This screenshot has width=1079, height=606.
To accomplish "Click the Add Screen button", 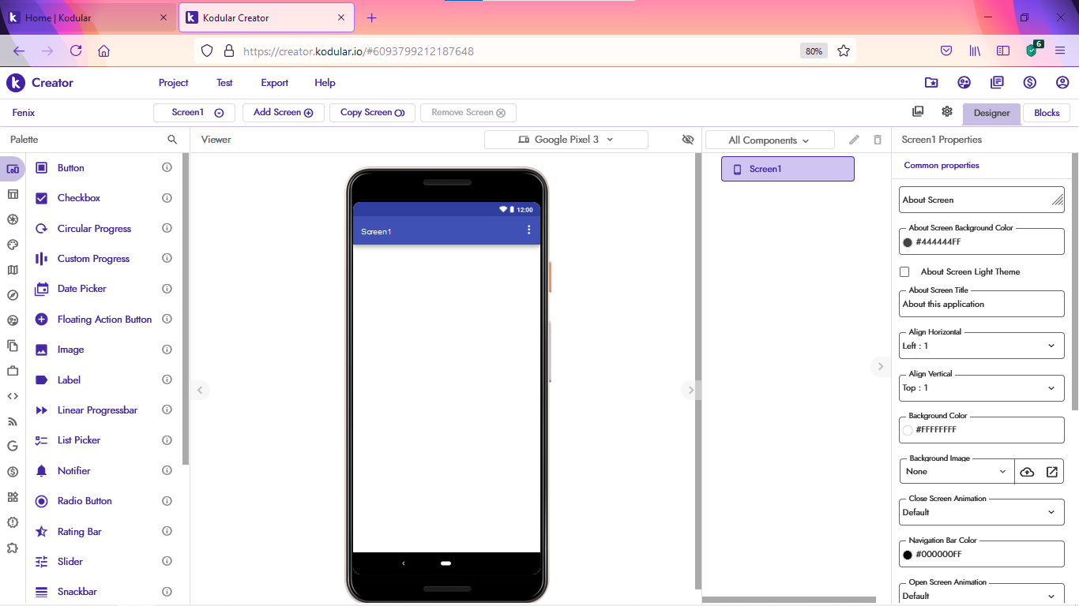I will 283,113.
